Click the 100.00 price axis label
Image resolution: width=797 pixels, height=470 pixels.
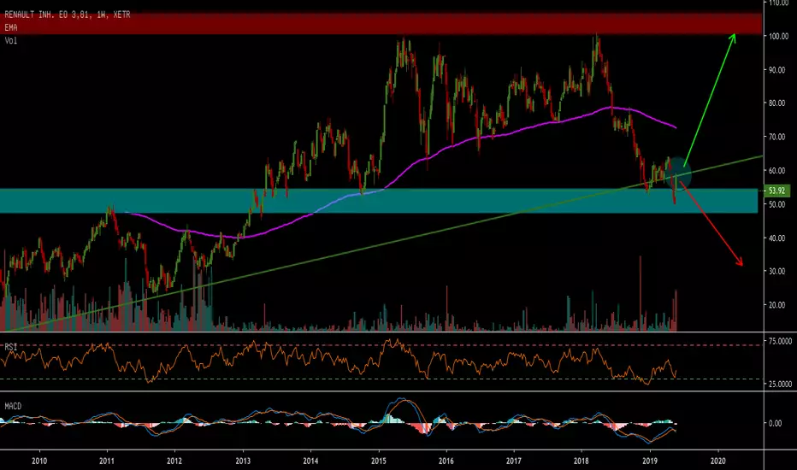pos(779,37)
